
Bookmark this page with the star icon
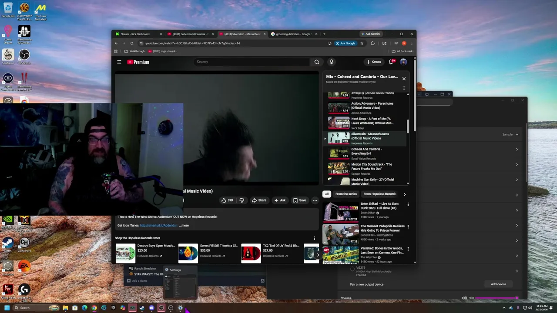[362, 43]
